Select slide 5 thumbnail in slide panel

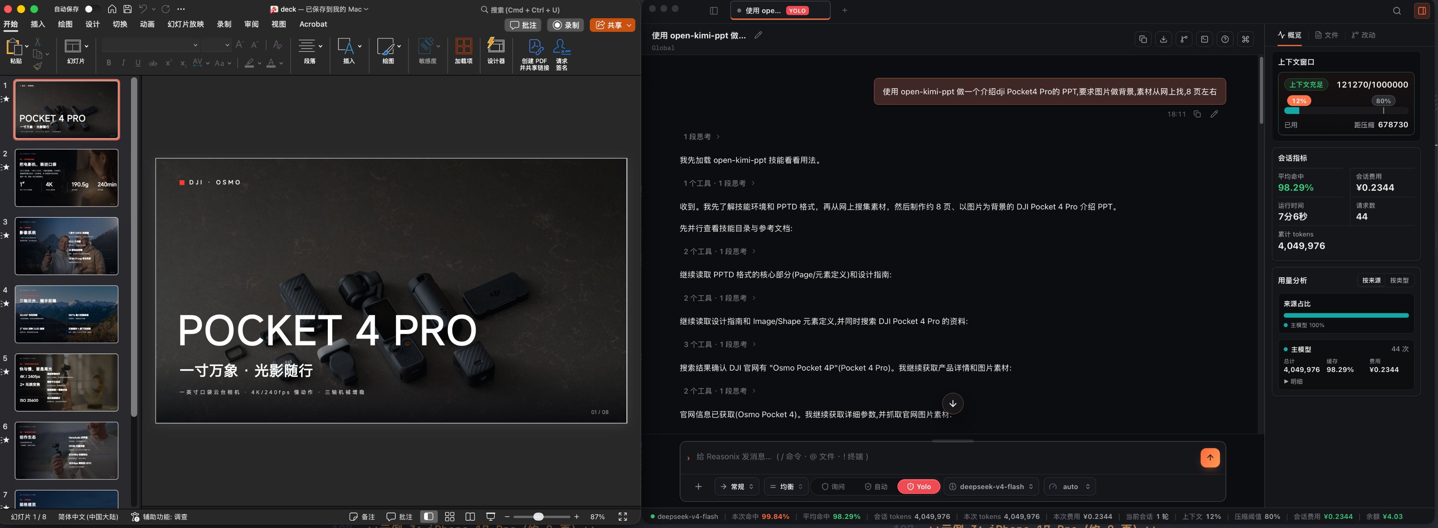coord(66,383)
